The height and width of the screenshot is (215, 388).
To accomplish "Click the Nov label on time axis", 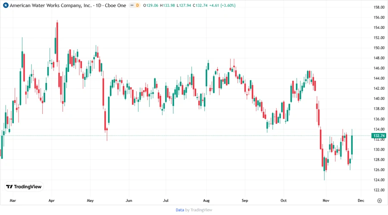I will coord(326,201).
